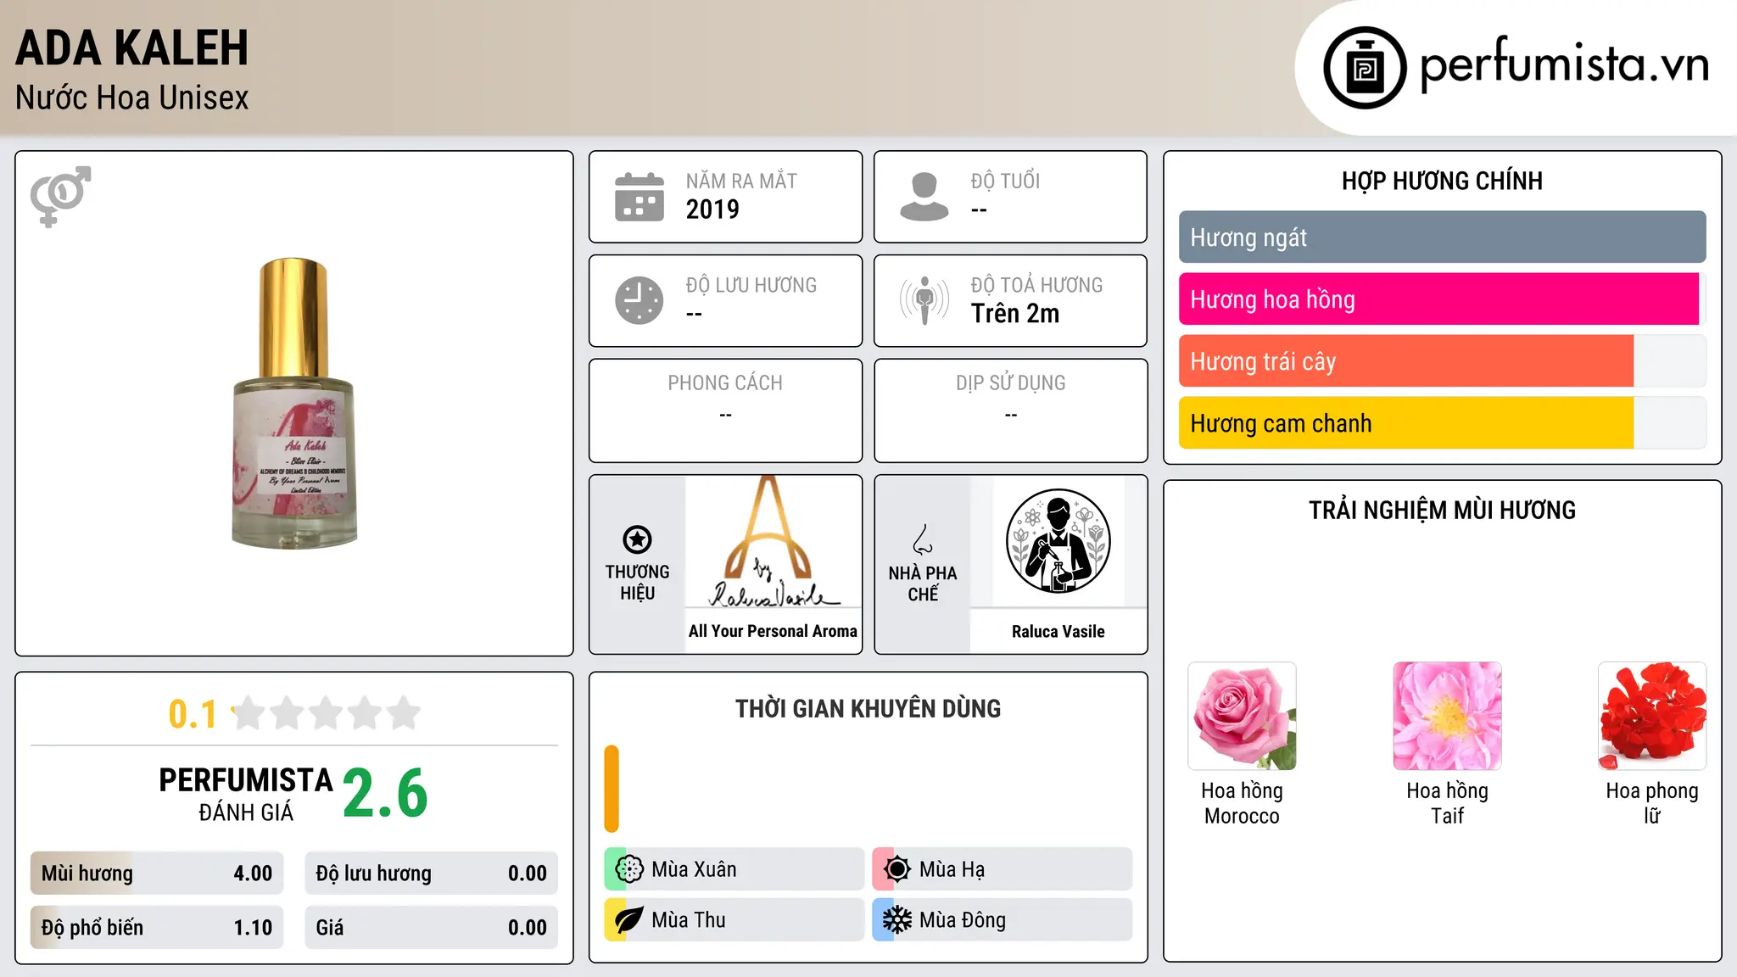Click the Hoa hồng Taif caption
Screen dimensions: 1737x977
click(1447, 803)
